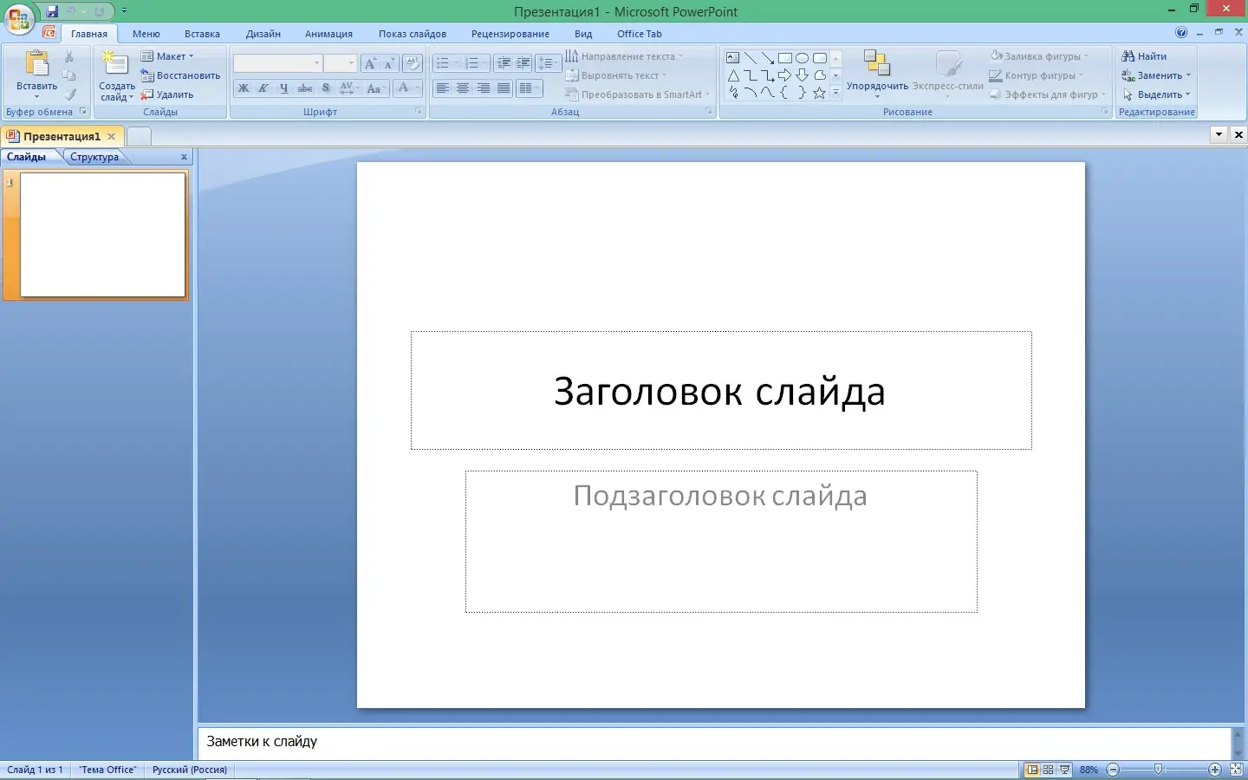Apply underline with the Ч icon
This screenshot has width=1248, height=780.
tap(283, 88)
